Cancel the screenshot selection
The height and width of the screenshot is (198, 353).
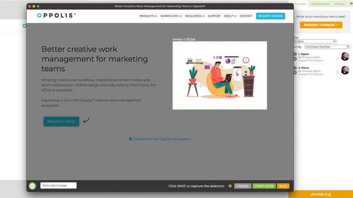[242, 186]
